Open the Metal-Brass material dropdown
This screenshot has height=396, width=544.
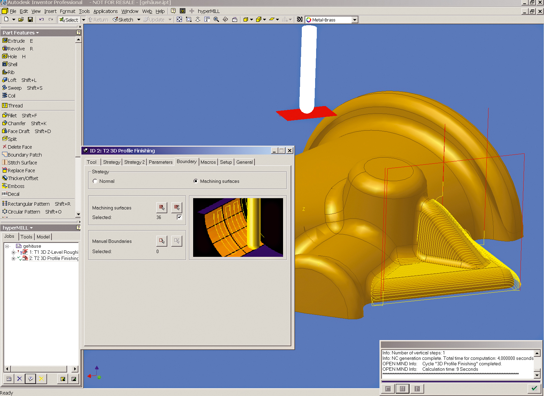[x=355, y=20]
